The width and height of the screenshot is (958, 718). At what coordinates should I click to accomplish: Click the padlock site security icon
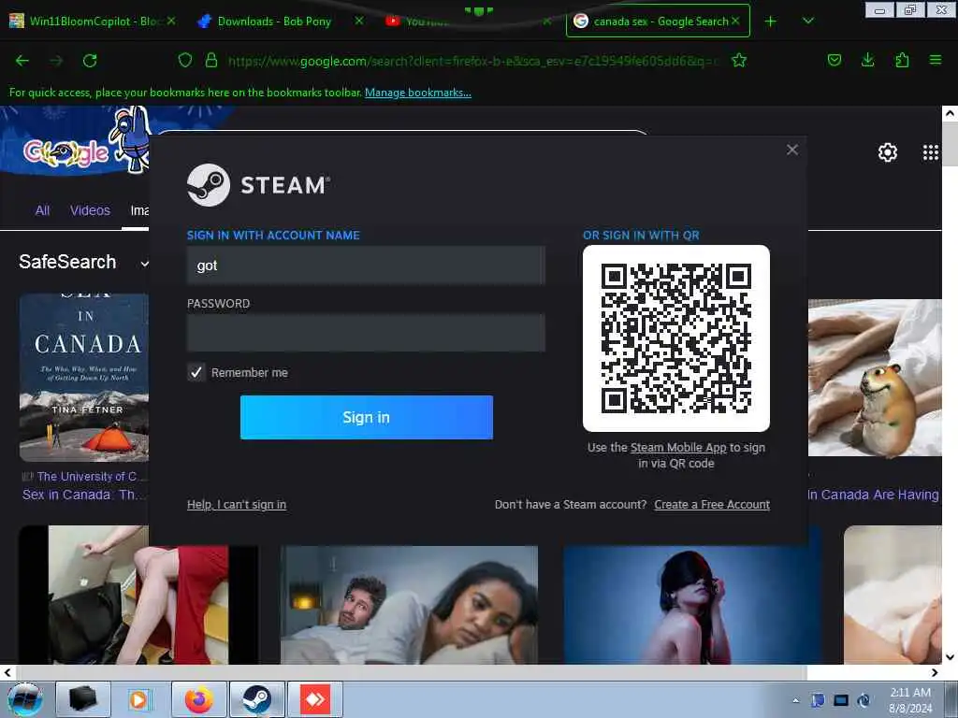click(x=211, y=60)
